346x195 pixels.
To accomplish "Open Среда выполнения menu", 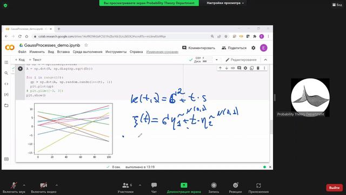I will pyautogui.click(x=88, y=52).
